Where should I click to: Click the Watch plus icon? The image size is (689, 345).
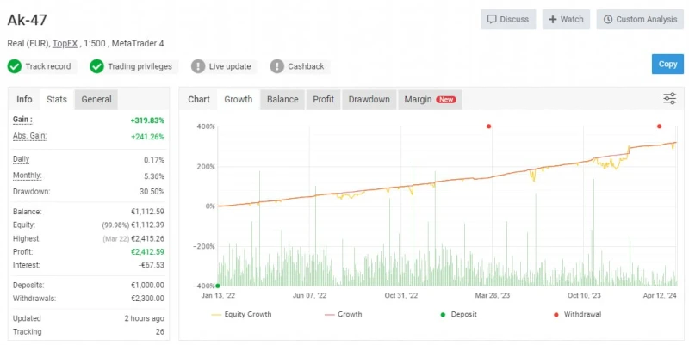[552, 19]
